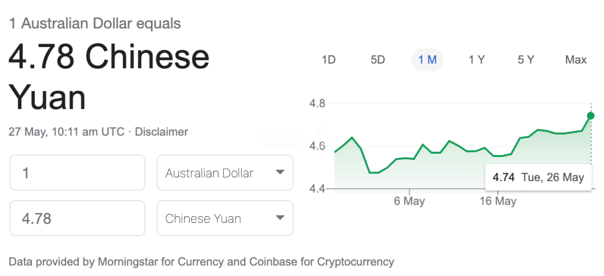The height and width of the screenshot is (276, 604).
Task: Click the Chinese Yuan amount field
Action: [x=77, y=218]
